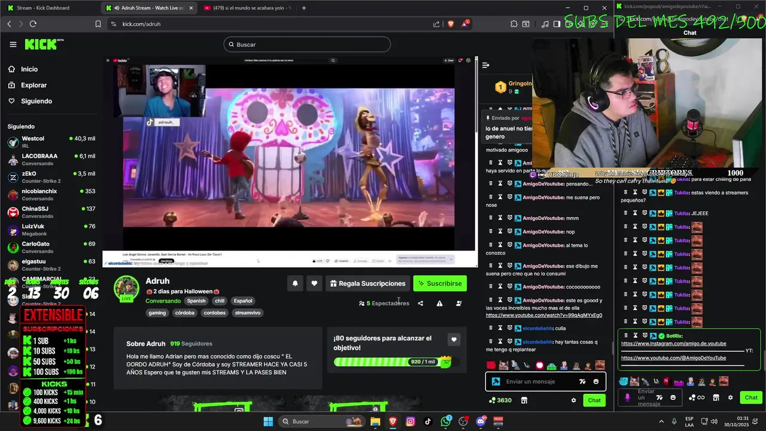
Task: Open settings gear in popout chat window
Action: click(x=730, y=397)
